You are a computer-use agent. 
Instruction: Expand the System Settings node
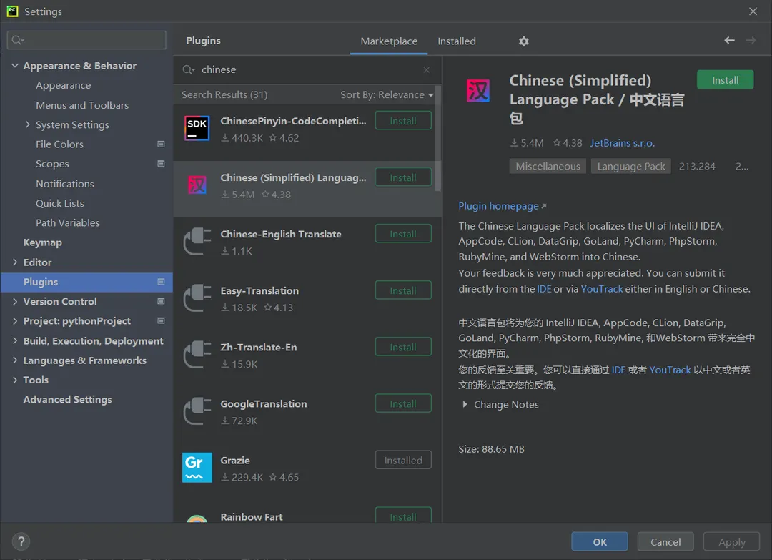pyautogui.click(x=28, y=124)
